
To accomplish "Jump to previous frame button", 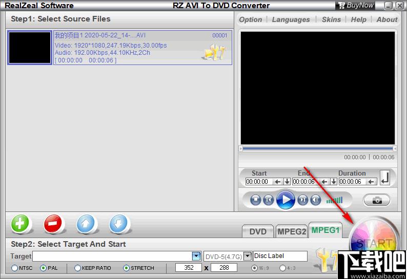I will coord(269,200).
